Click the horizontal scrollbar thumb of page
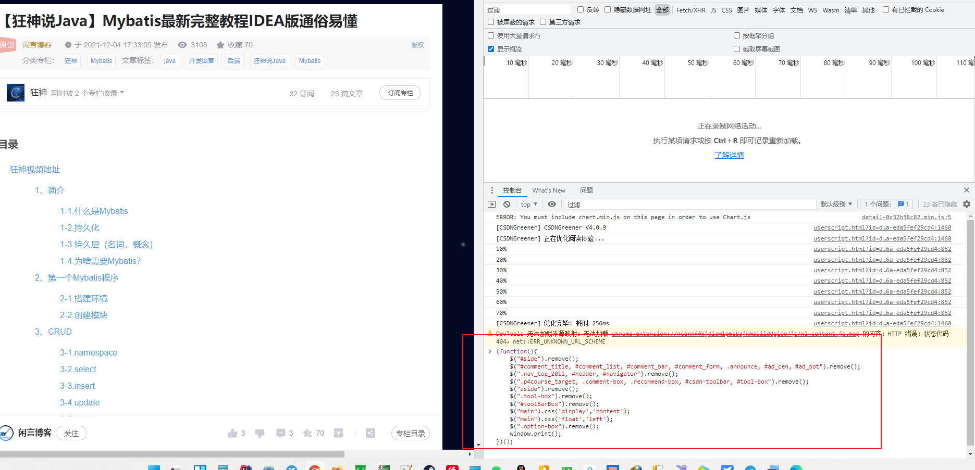The image size is (975, 470). [172, 454]
